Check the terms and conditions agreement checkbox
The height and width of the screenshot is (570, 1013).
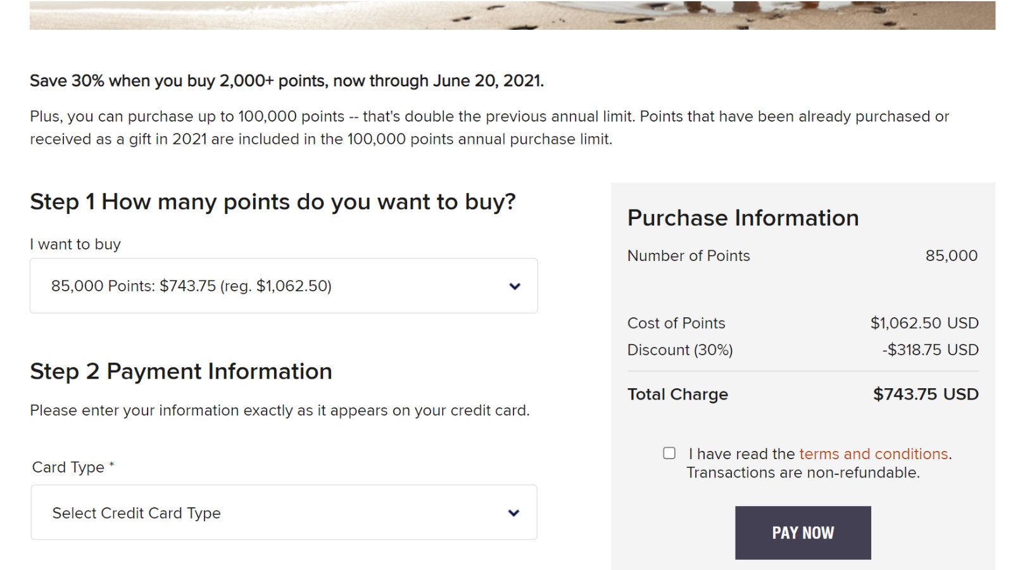[x=669, y=453]
